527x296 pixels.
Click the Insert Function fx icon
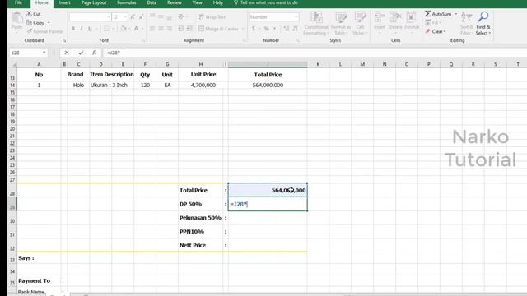[95, 53]
